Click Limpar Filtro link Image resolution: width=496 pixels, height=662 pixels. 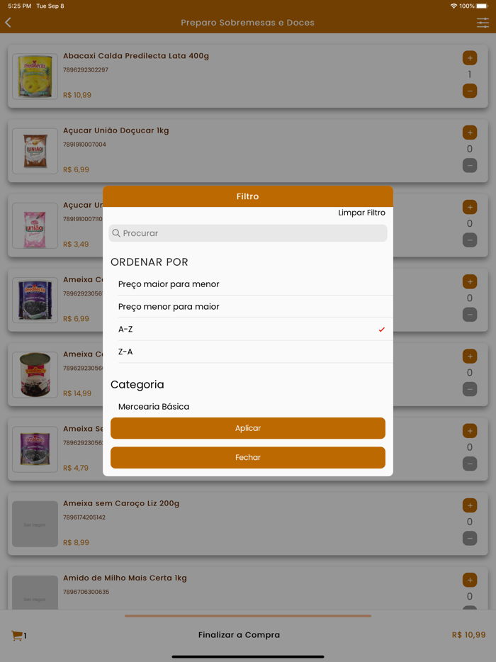coord(362,213)
